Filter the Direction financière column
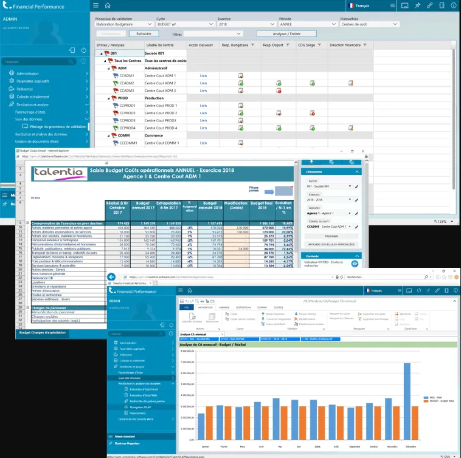Viewport: 461px width, 458px height. pos(365,45)
